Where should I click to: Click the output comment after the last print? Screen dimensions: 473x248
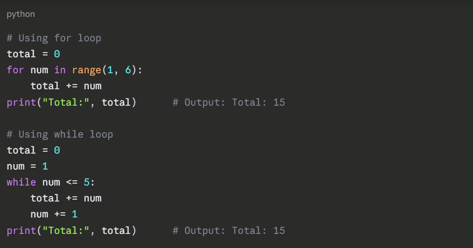[x=229, y=231]
